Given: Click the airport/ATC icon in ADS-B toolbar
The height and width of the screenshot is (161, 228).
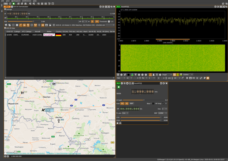Looking at the screenshot, I should 10,25.
